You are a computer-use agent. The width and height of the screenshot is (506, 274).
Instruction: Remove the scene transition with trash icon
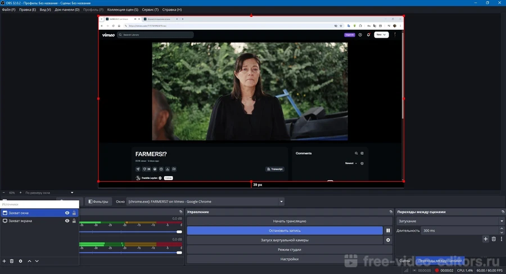click(494, 239)
